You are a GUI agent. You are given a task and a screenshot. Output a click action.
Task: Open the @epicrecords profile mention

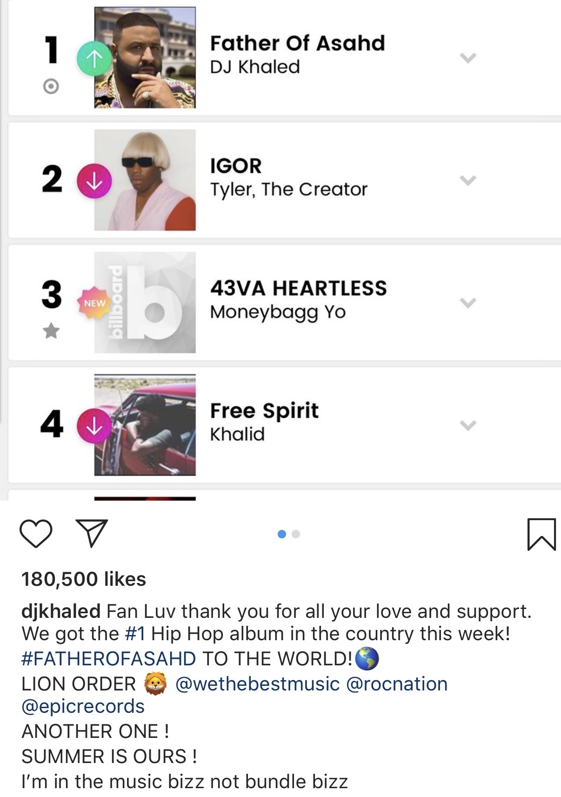tap(83, 706)
